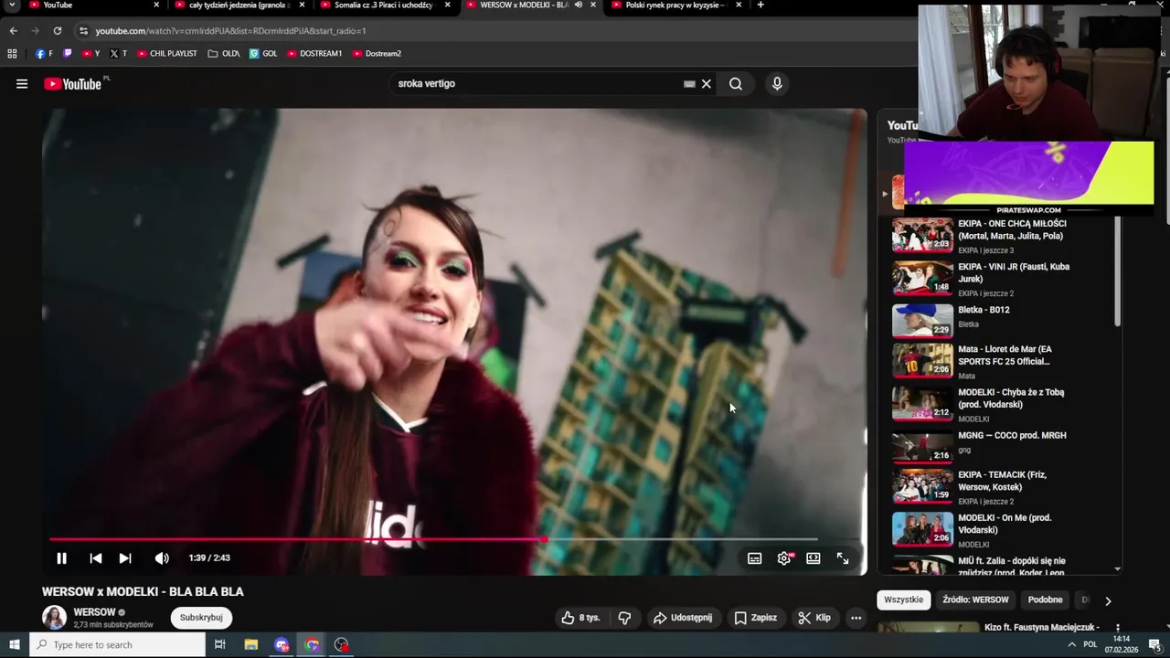Click the URL address bar
This screenshot has width=1170, height=658.
pos(494,30)
